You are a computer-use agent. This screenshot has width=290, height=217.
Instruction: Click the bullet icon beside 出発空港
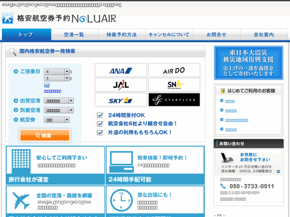click(x=16, y=101)
